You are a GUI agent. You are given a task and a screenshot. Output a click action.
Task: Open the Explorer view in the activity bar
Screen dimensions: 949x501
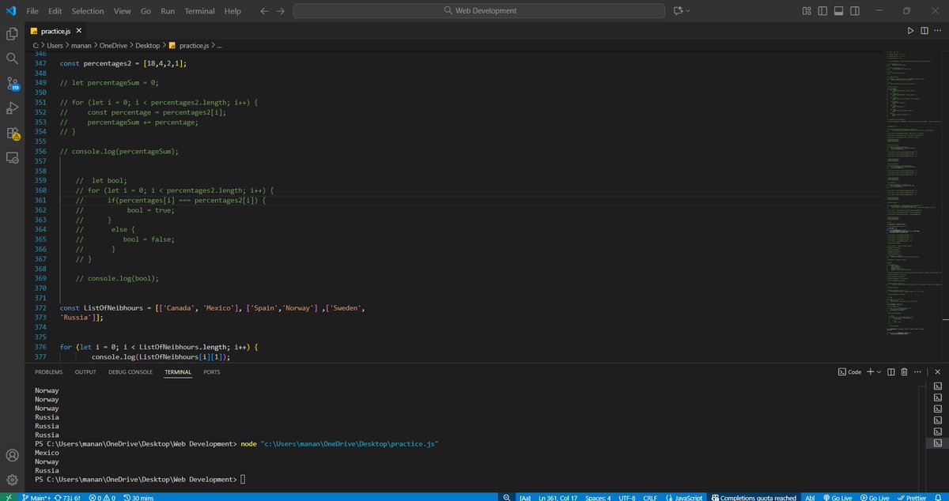click(12, 34)
